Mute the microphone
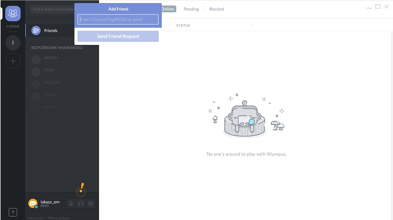The image size is (393, 220). [71, 203]
